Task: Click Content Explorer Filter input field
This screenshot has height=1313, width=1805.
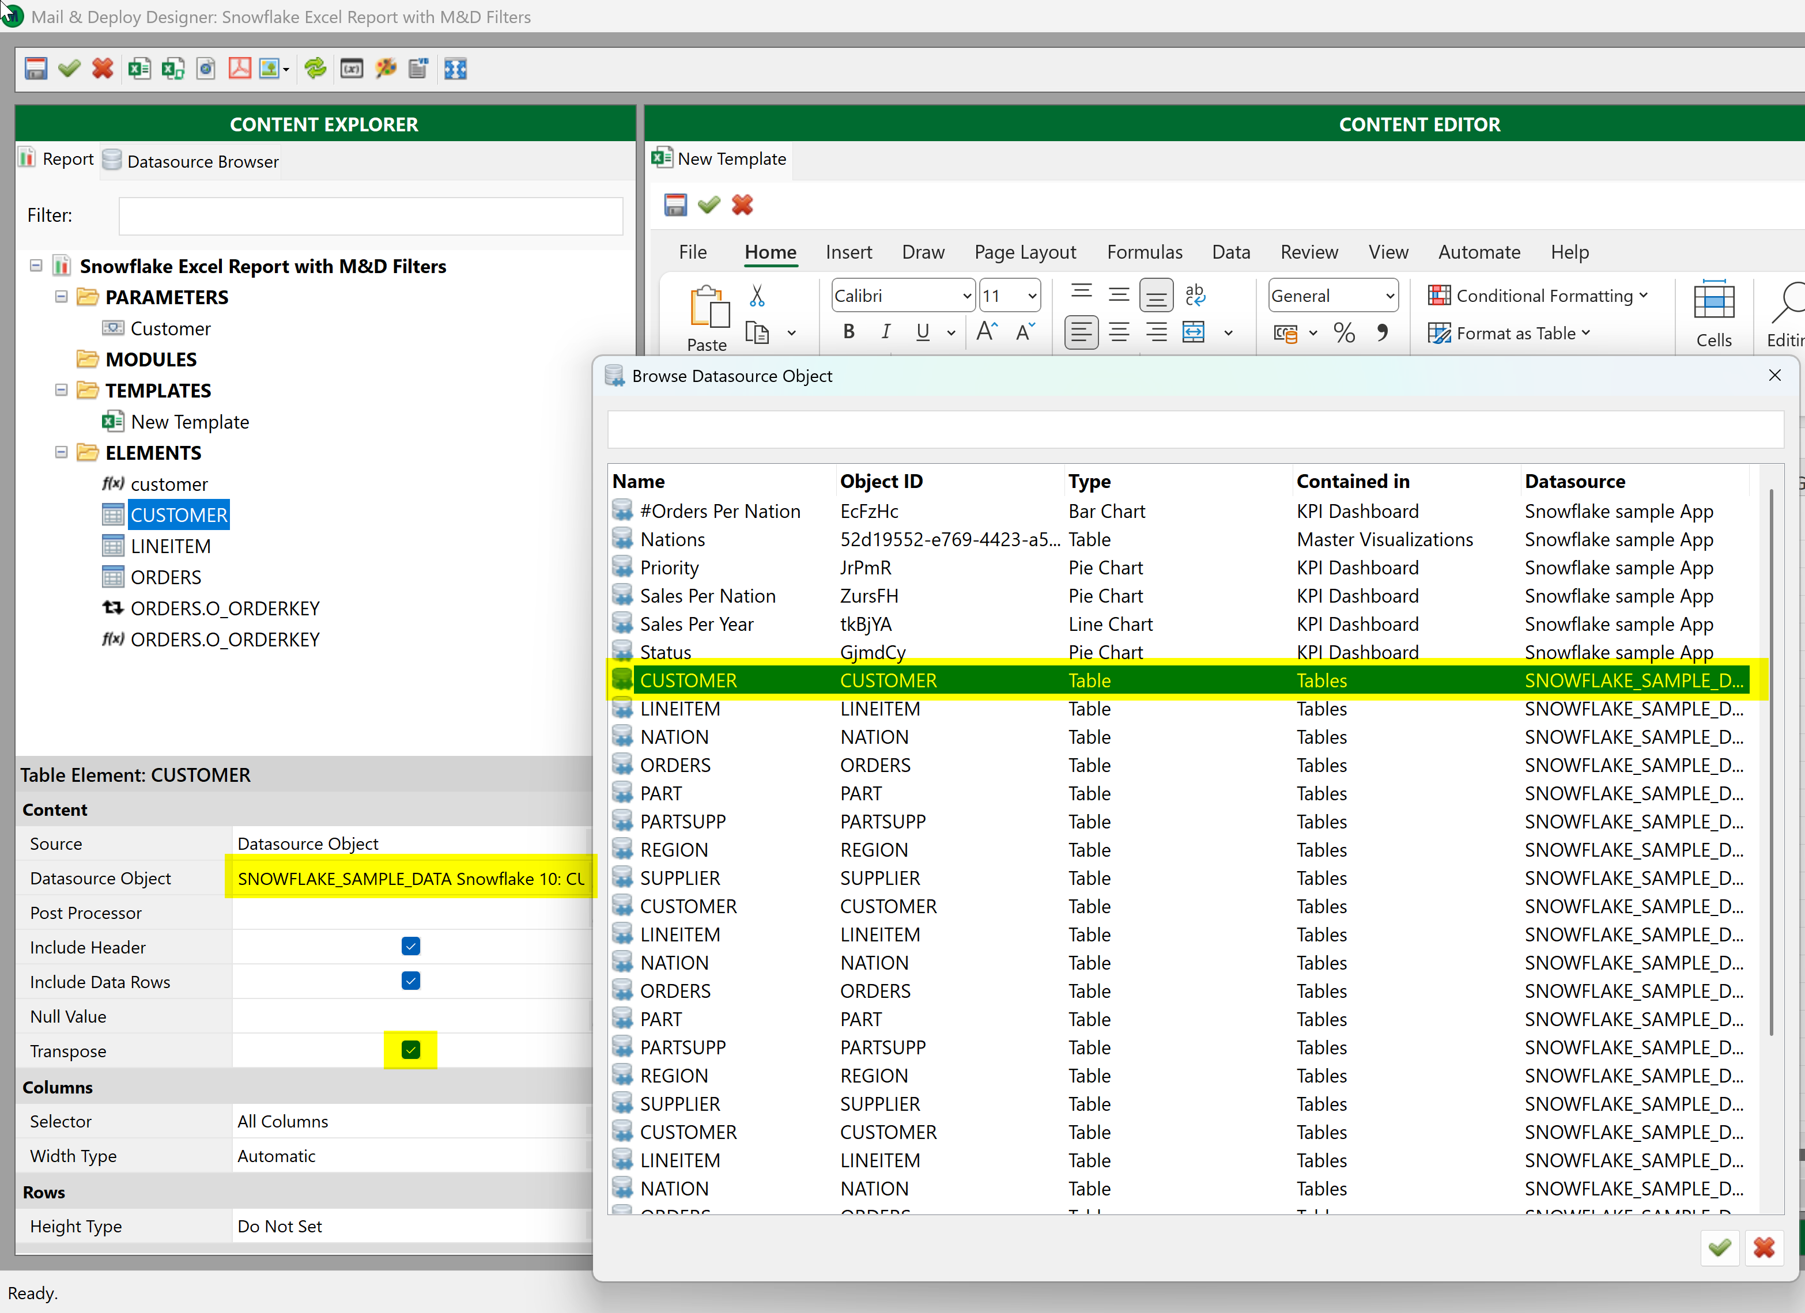Action: 371,215
